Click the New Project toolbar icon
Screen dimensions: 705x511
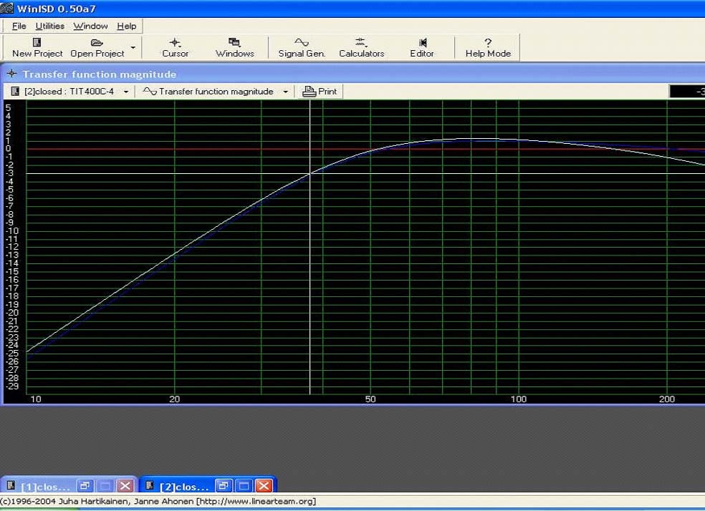[37, 44]
